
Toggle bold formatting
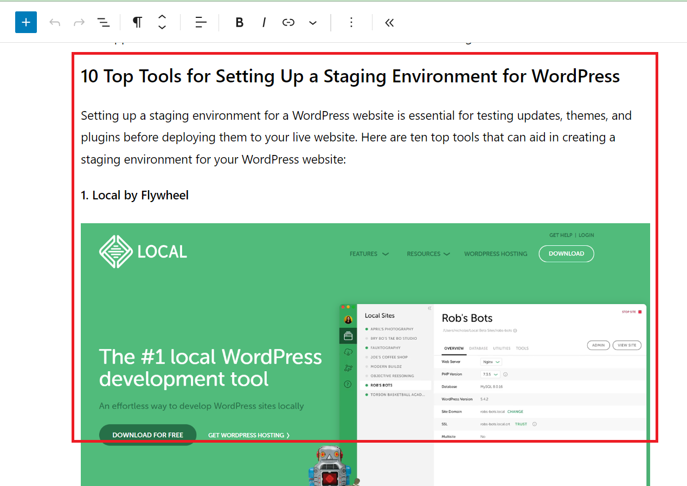[x=239, y=22]
